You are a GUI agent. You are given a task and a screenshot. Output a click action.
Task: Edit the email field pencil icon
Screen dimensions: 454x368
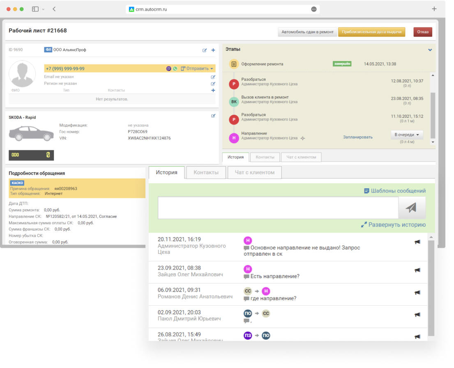(x=213, y=77)
